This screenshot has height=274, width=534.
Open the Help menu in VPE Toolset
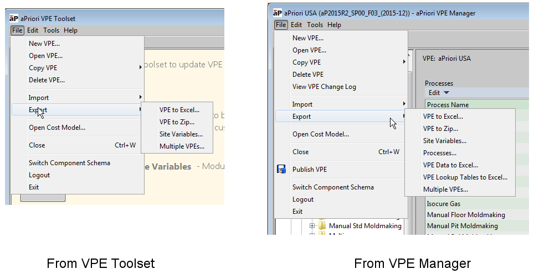pos(70,30)
